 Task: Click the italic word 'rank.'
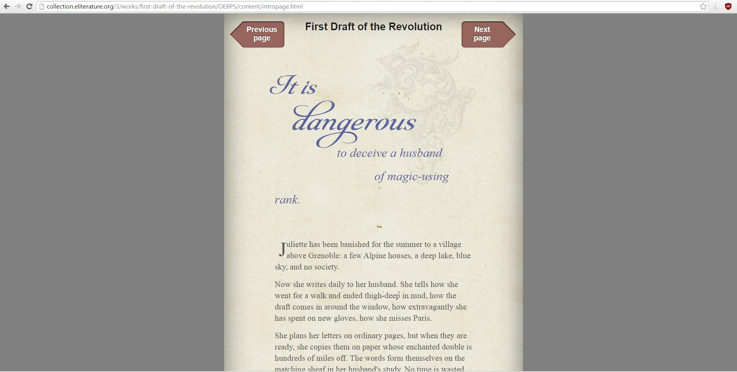(x=287, y=200)
